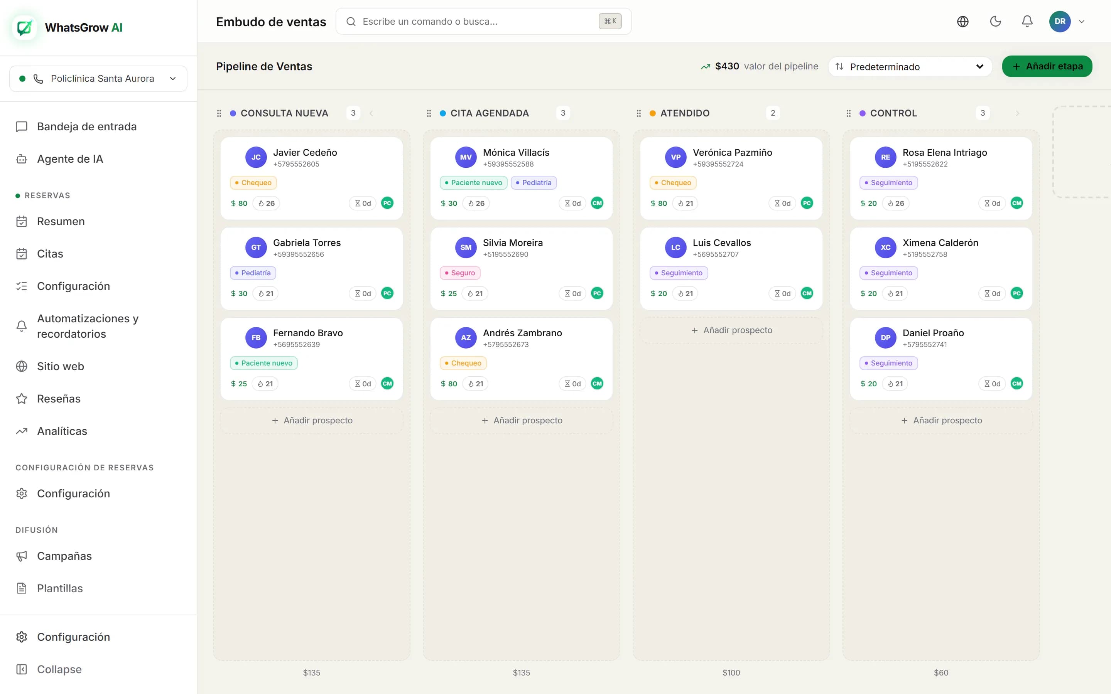Open Javier Cedeño lead card
The width and height of the screenshot is (1111, 694).
pyautogui.click(x=312, y=178)
